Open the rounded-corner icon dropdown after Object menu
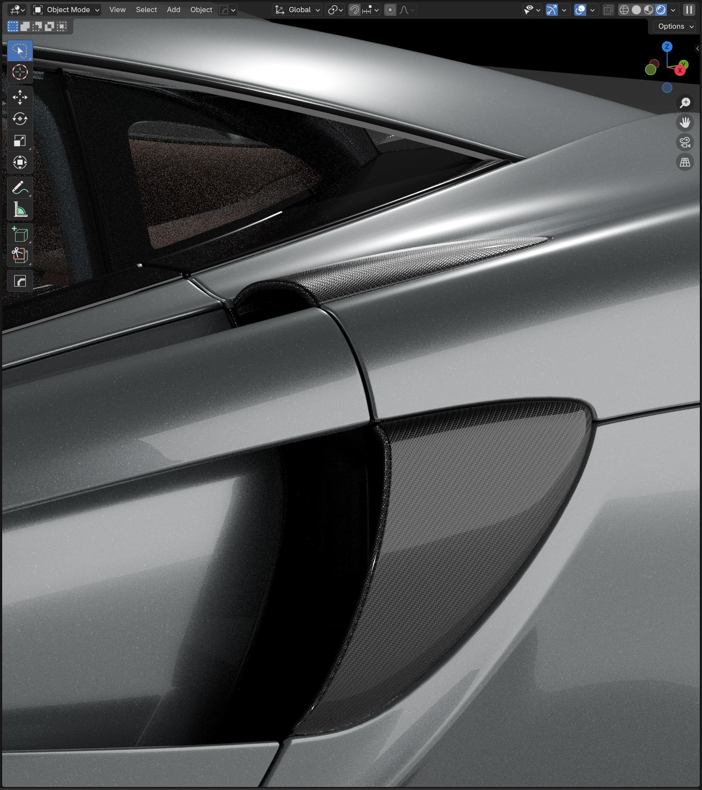Image resolution: width=702 pixels, height=790 pixels. [x=227, y=10]
